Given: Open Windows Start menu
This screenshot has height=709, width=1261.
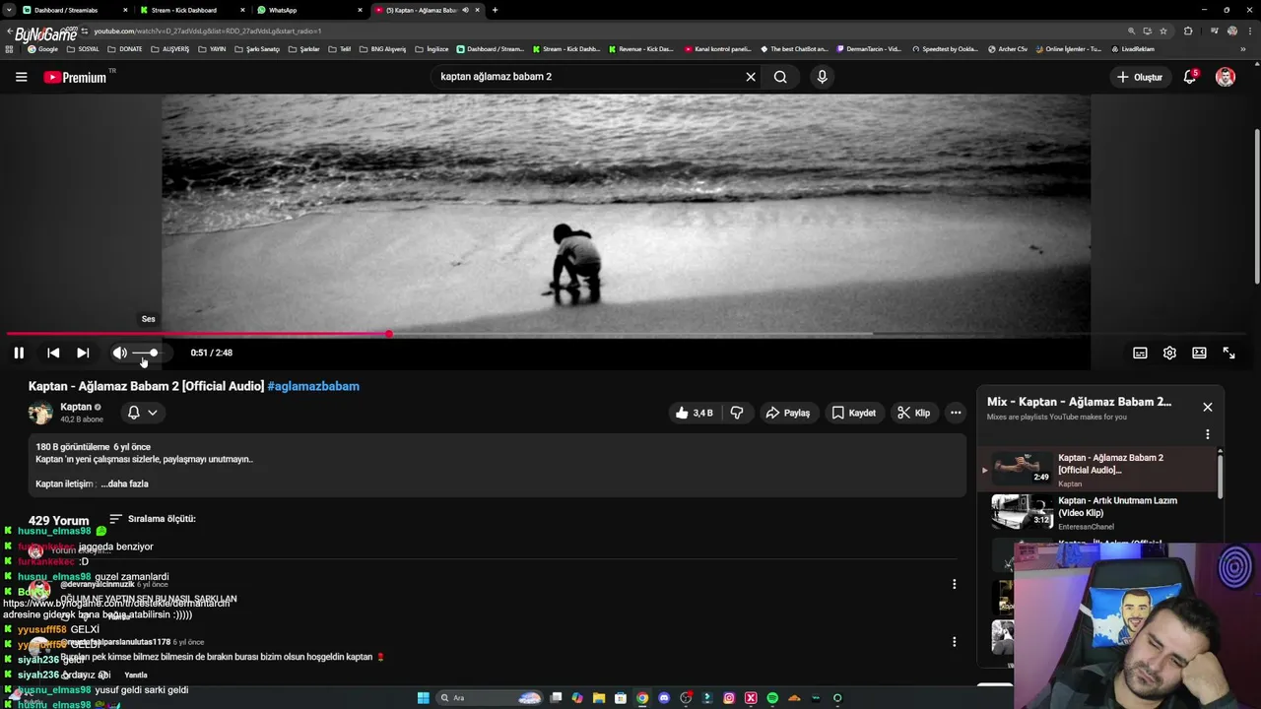Looking at the screenshot, I should pos(424,698).
